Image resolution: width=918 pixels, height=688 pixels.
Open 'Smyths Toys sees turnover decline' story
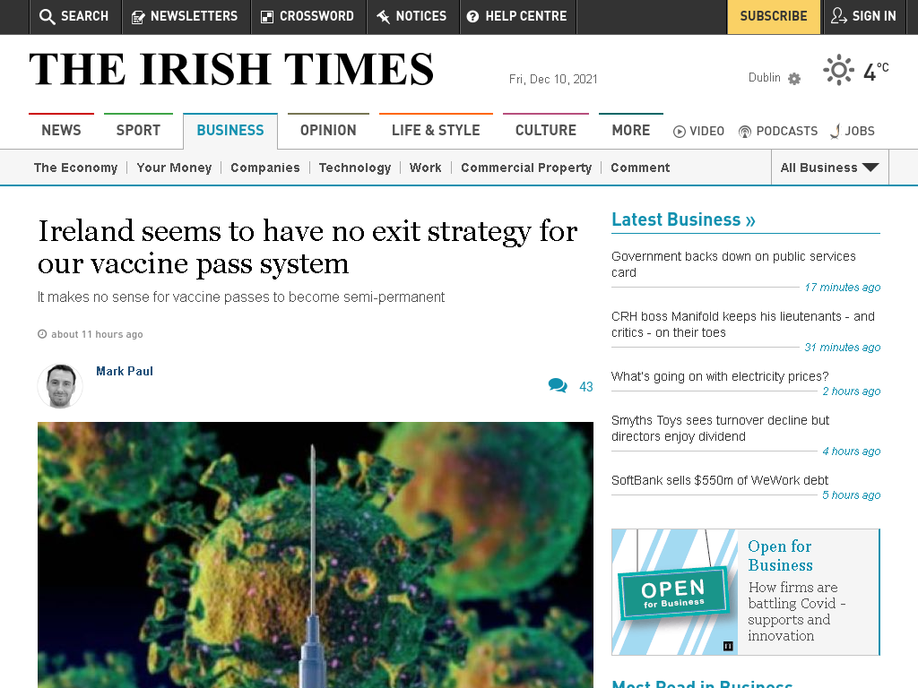click(x=720, y=428)
